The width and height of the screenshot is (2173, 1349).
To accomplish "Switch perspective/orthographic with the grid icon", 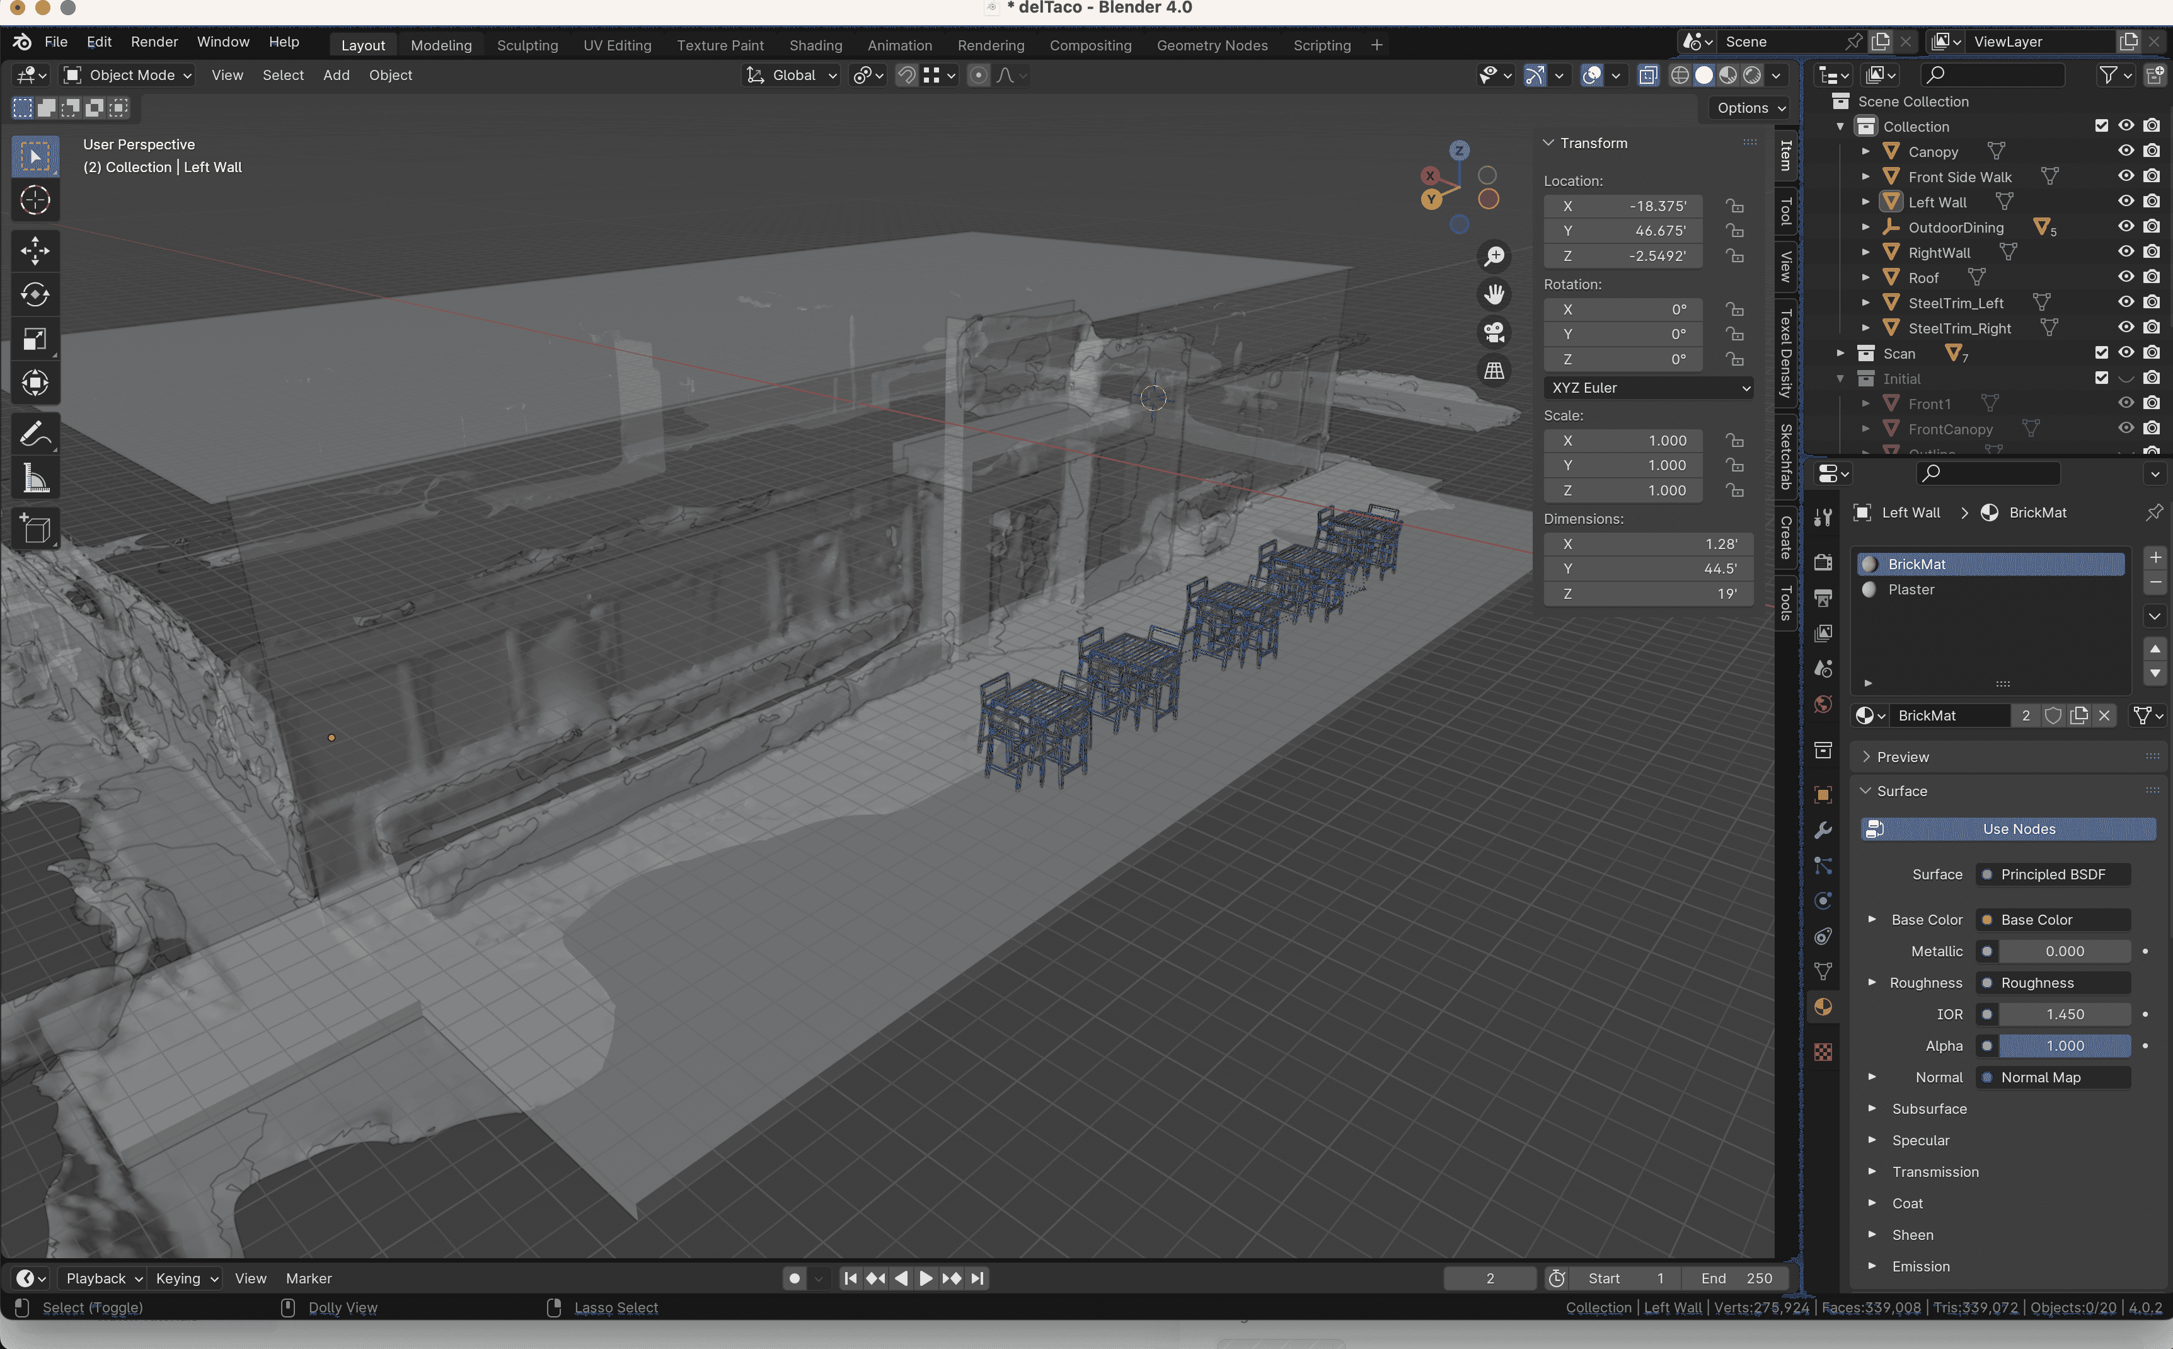I will point(1494,370).
